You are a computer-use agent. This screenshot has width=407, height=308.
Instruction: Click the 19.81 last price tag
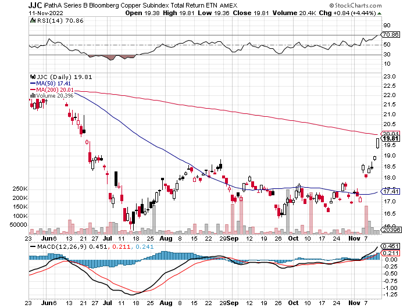tap(391, 138)
